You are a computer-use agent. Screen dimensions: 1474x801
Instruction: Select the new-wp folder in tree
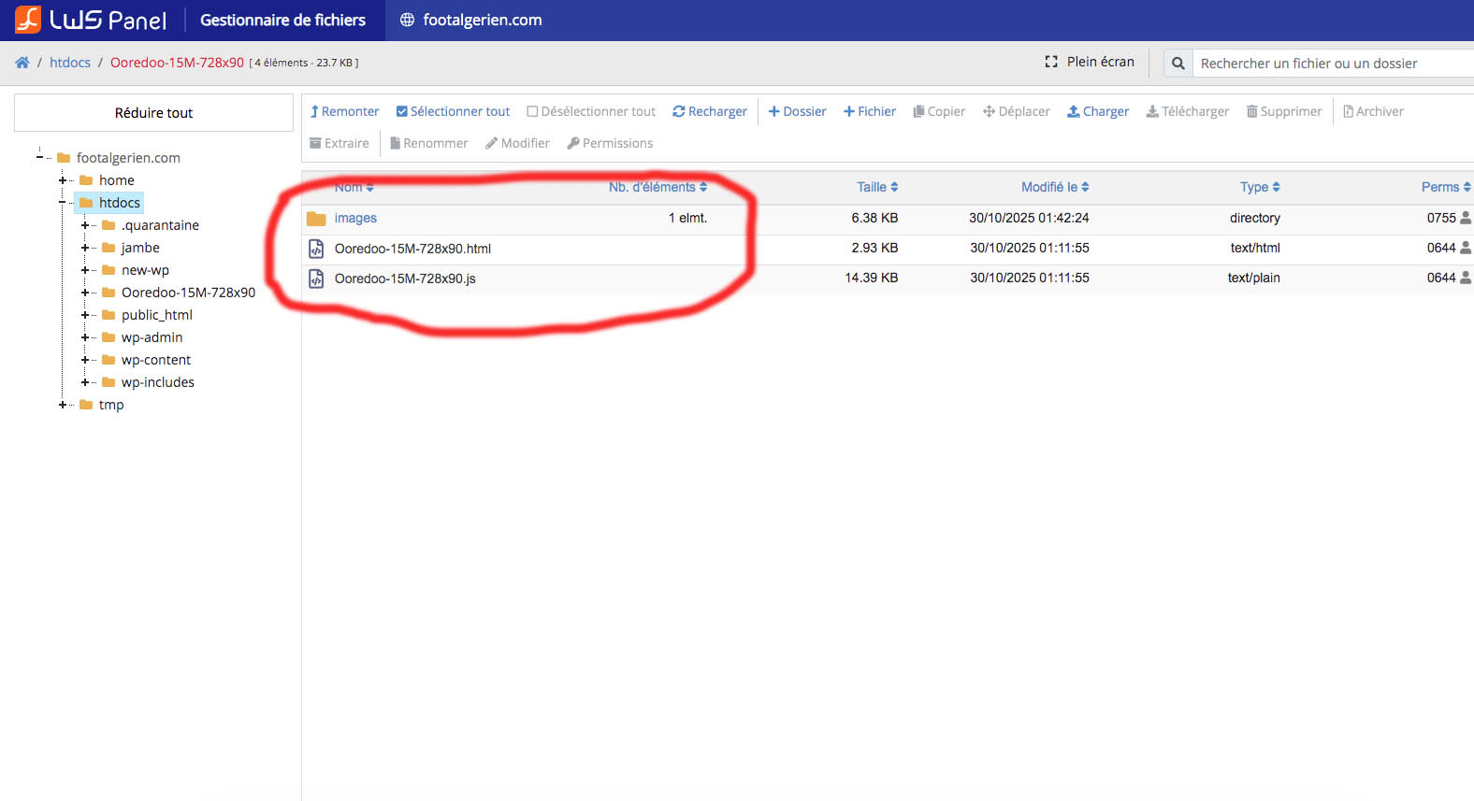145,270
